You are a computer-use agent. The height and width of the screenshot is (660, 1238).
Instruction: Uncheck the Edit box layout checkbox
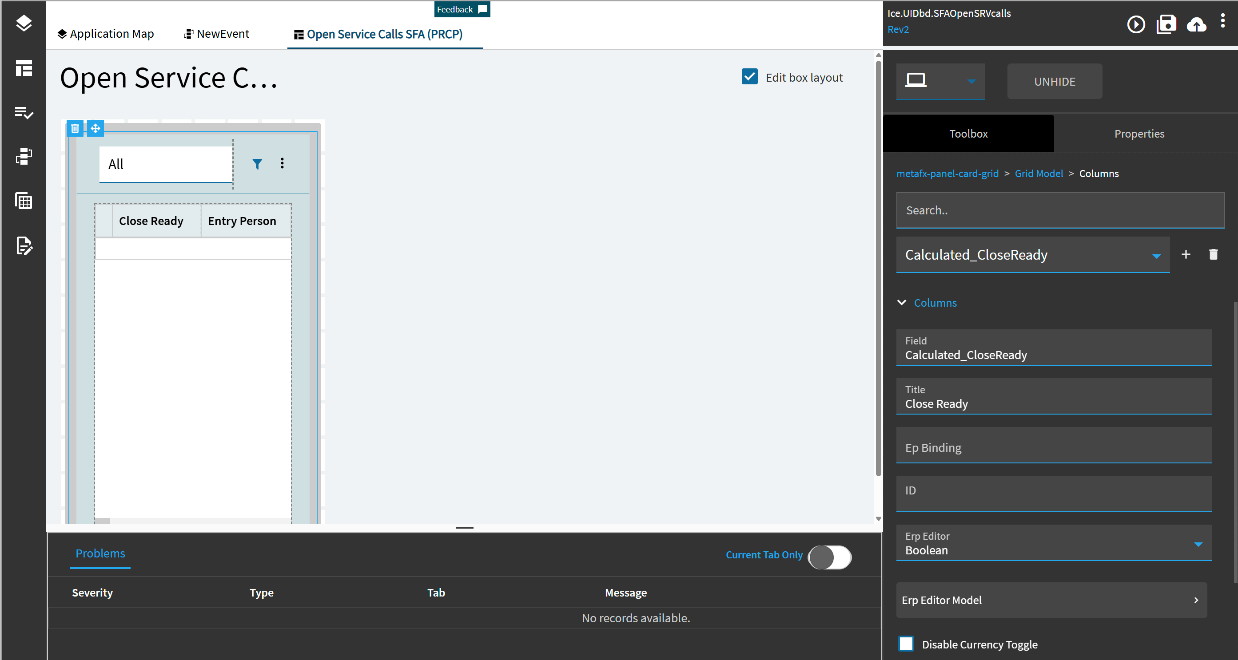[x=749, y=77]
